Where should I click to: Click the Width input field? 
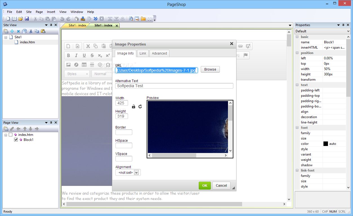(122, 103)
